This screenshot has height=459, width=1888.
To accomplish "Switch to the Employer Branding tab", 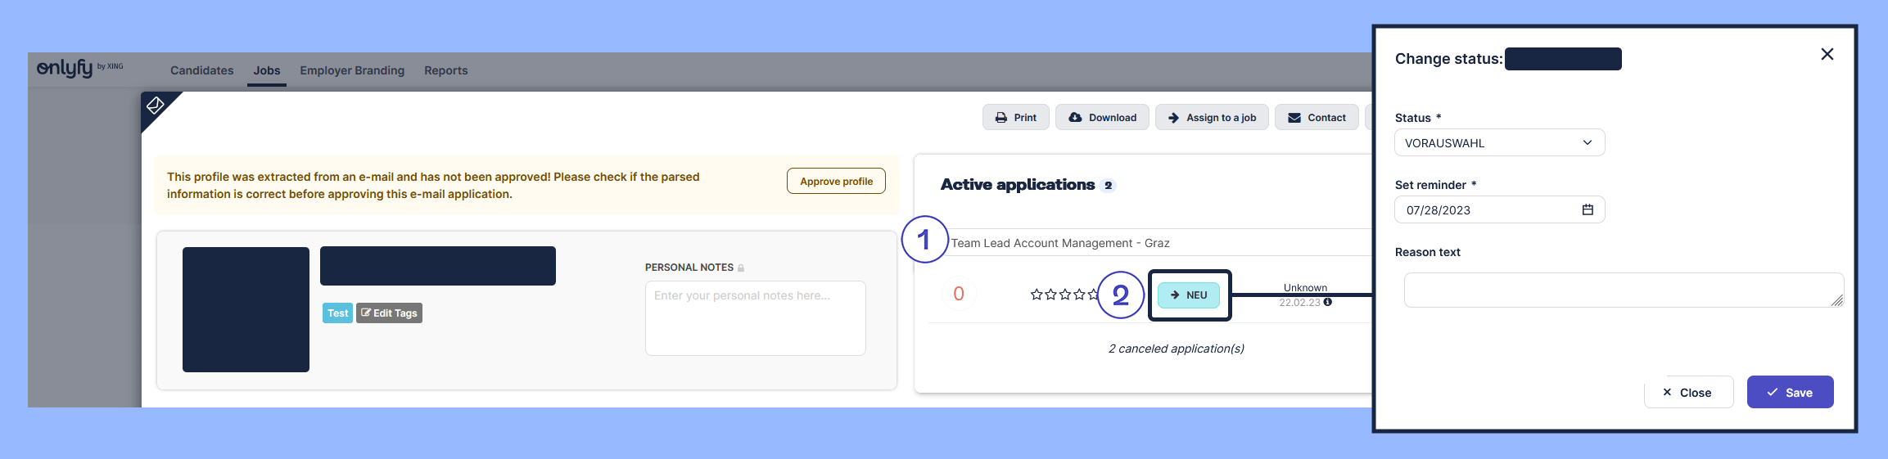I will click(352, 70).
